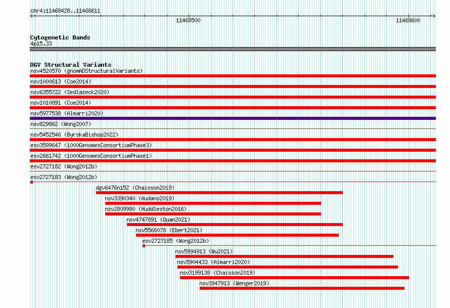Click the red bar of nsv5904433
This screenshot has height=308, width=450.
288,267
